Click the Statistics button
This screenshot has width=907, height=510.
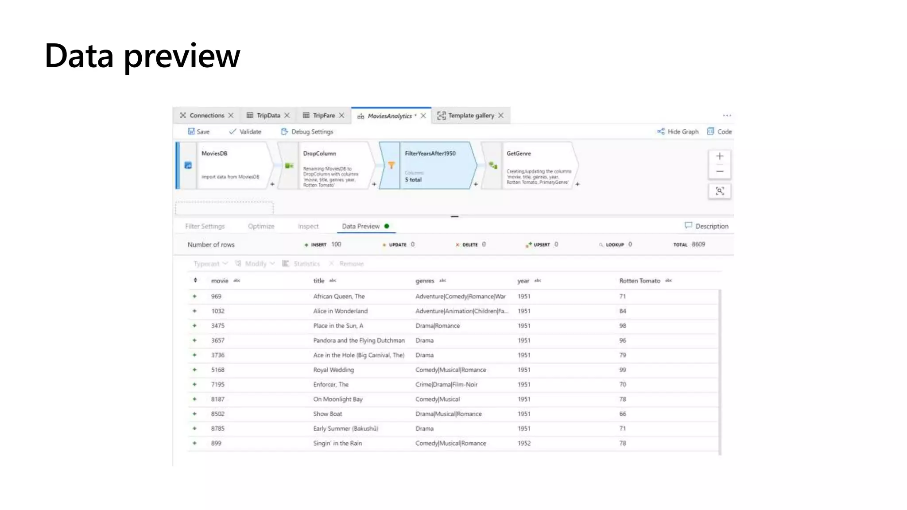tap(301, 264)
